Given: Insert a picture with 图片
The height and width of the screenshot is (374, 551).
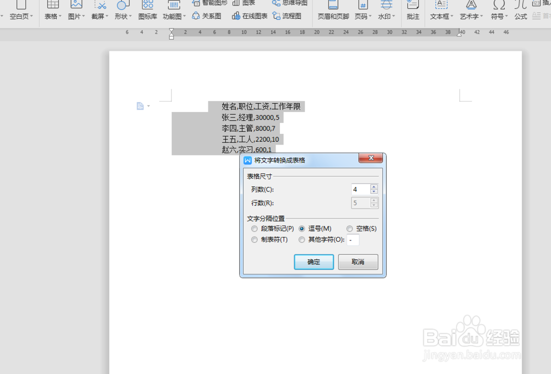Looking at the screenshot, I should tap(76, 10).
